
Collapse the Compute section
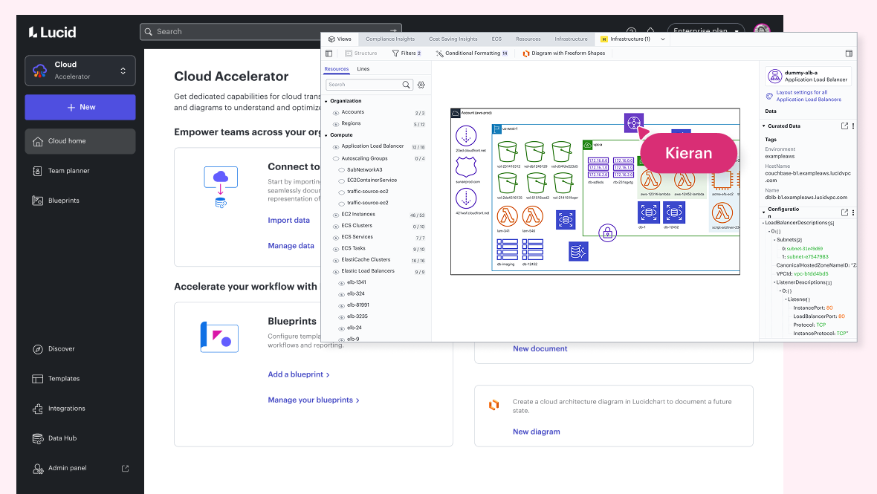[x=326, y=136]
